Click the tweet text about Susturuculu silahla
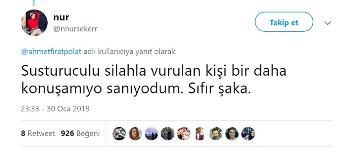Viewport: 354px width, 152px height. click(x=153, y=80)
